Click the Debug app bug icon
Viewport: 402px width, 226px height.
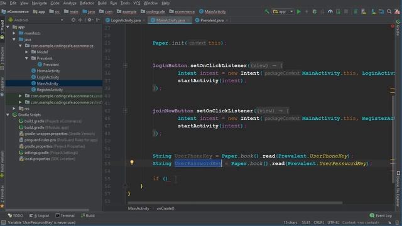coord(315,11)
